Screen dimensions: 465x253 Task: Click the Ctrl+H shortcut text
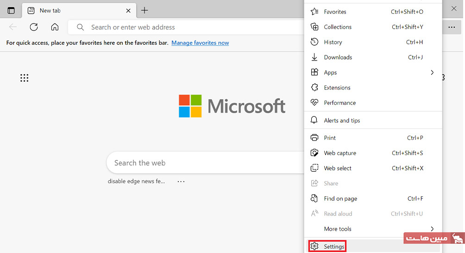415,42
